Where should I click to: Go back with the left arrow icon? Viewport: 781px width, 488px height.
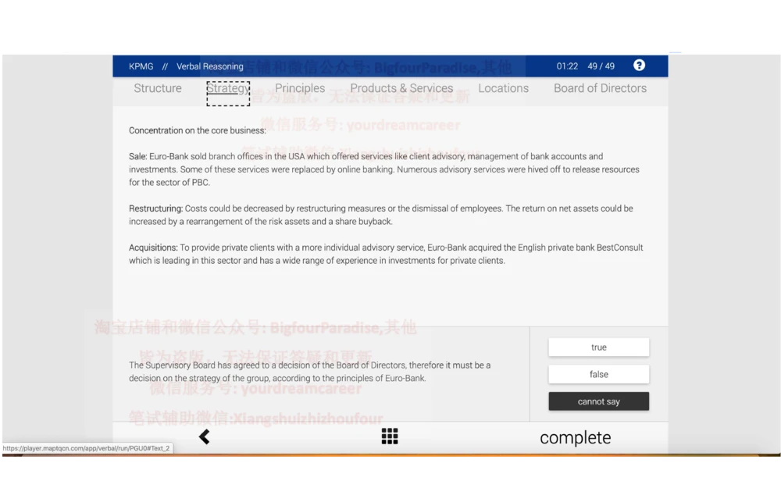point(205,436)
